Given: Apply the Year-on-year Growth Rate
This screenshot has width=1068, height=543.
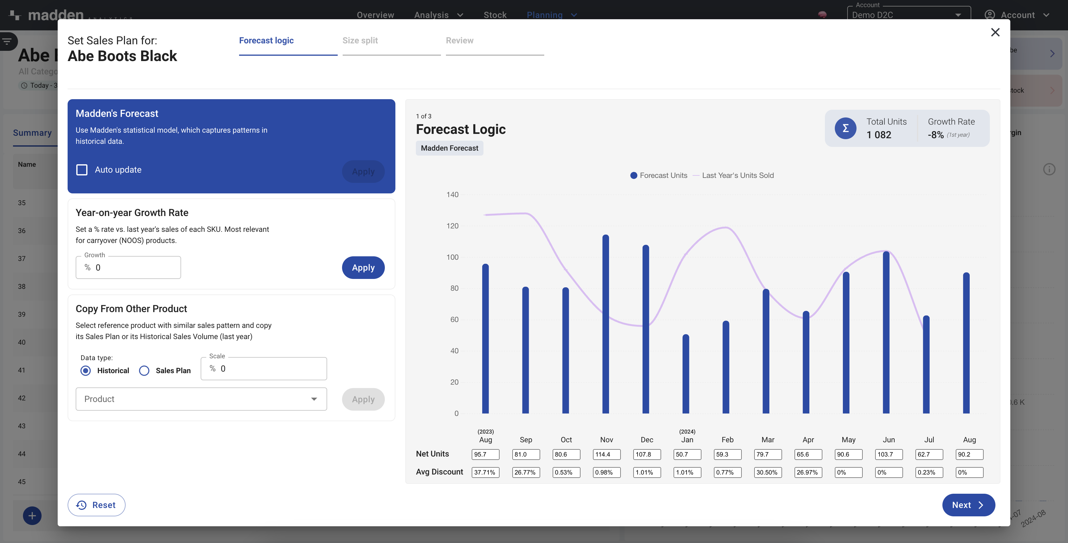Looking at the screenshot, I should point(363,268).
